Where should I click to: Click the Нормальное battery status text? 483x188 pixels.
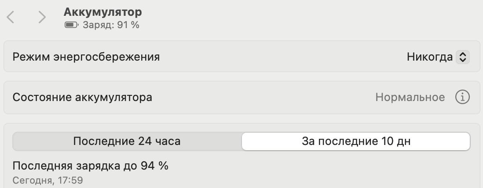[x=410, y=97]
